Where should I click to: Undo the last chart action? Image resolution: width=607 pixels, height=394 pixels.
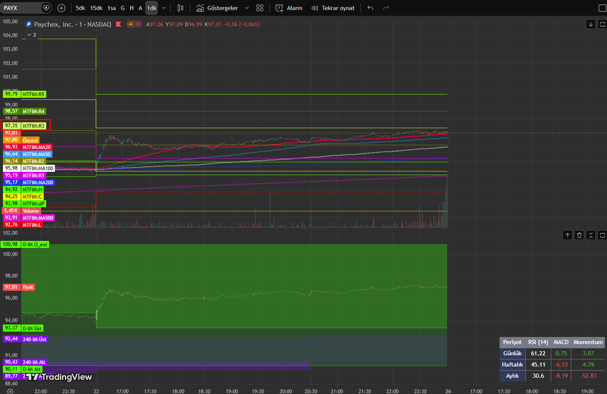pyautogui.click(x=370, y=8)
